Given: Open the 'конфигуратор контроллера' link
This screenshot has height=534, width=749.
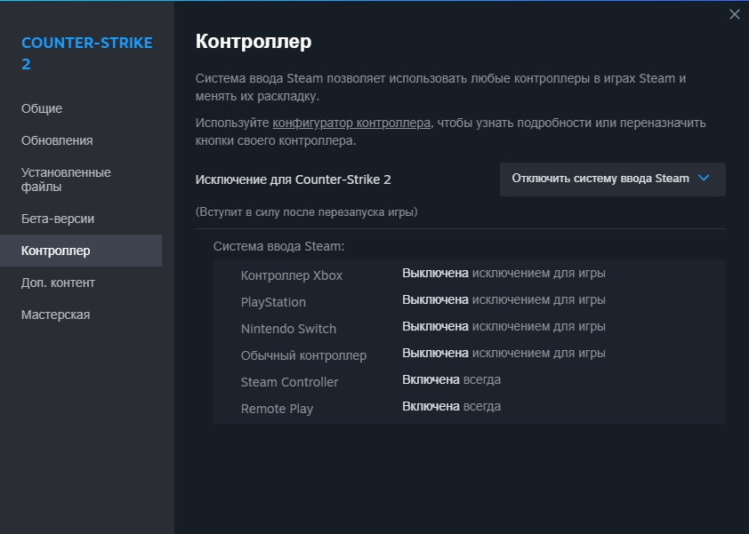Looking at the screenshot, I should (351, 123).
